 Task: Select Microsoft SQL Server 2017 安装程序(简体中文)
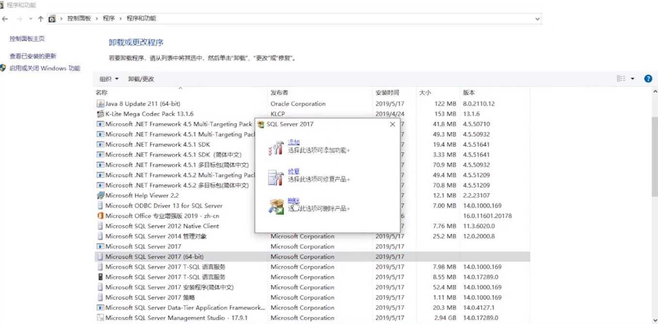pyautogui.click(x=169, y=287)
